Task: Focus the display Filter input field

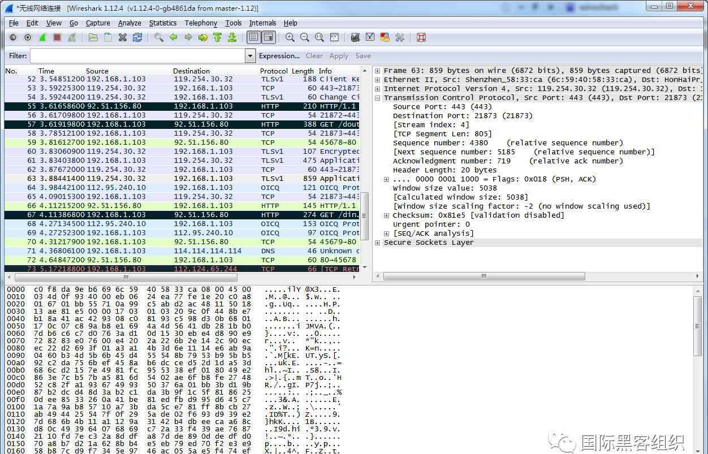Action: click(137, 56)
